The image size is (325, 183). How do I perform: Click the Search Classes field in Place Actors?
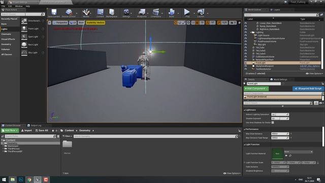(x=22, y=14)
